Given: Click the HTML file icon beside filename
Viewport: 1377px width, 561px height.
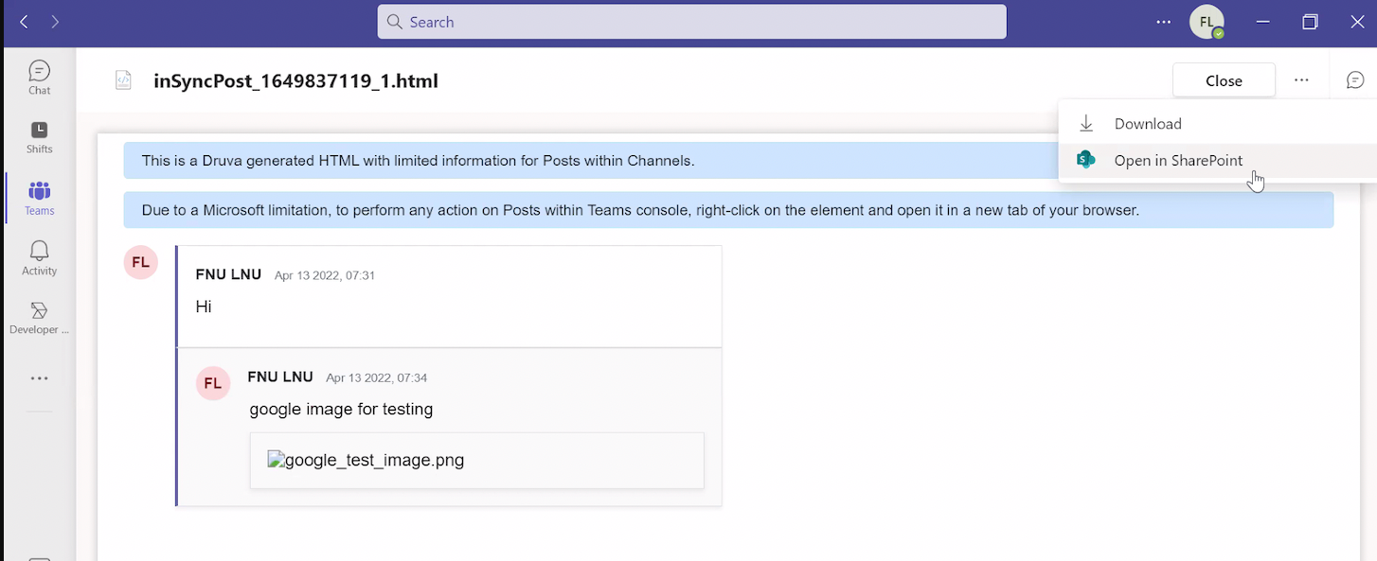Looking at the screenshot, I should (x=123, y=80).
